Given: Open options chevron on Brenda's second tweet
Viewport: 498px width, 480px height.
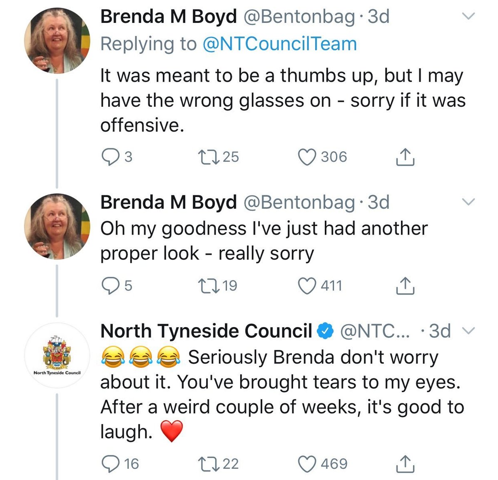Looking at the screenshot, I should (469, 202).
